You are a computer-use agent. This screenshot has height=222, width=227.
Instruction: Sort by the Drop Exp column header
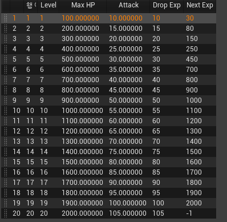(x=167, y=5)
